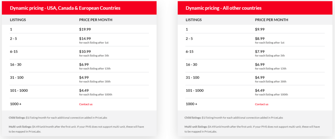Viewport: 335px width, 139px height.
Task: Select the $10.99 price in 6-15 row
Action: (85, 51)
